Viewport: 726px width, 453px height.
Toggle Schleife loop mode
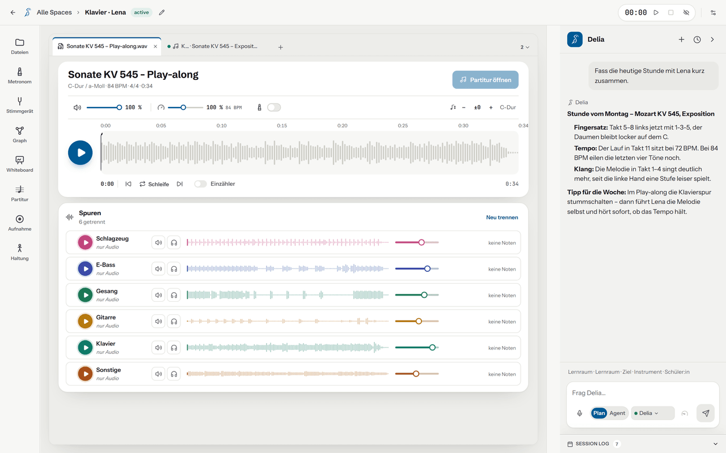click(154, 184)
